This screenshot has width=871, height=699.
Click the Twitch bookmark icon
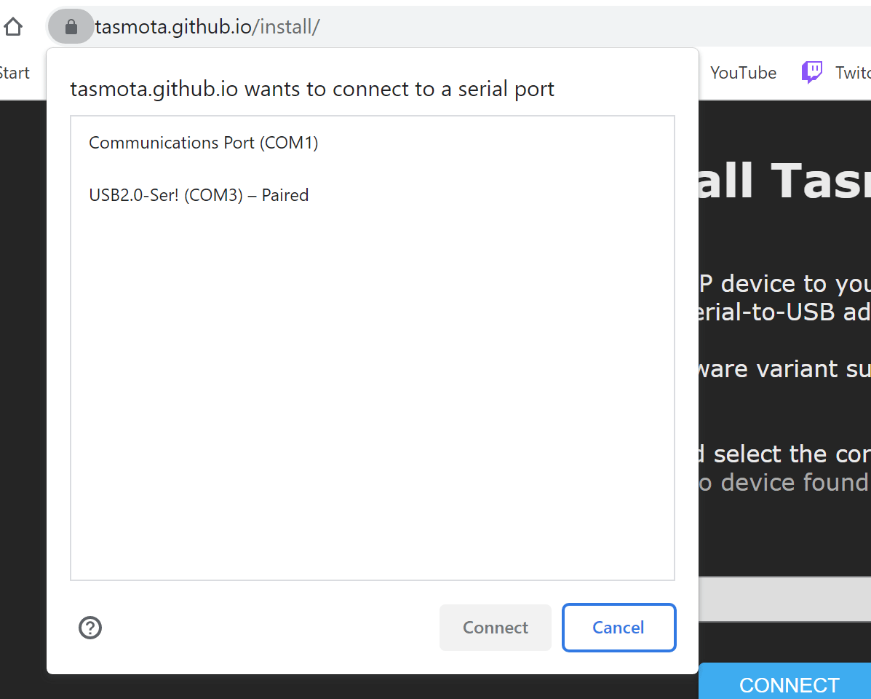click(x=810, y=71)
